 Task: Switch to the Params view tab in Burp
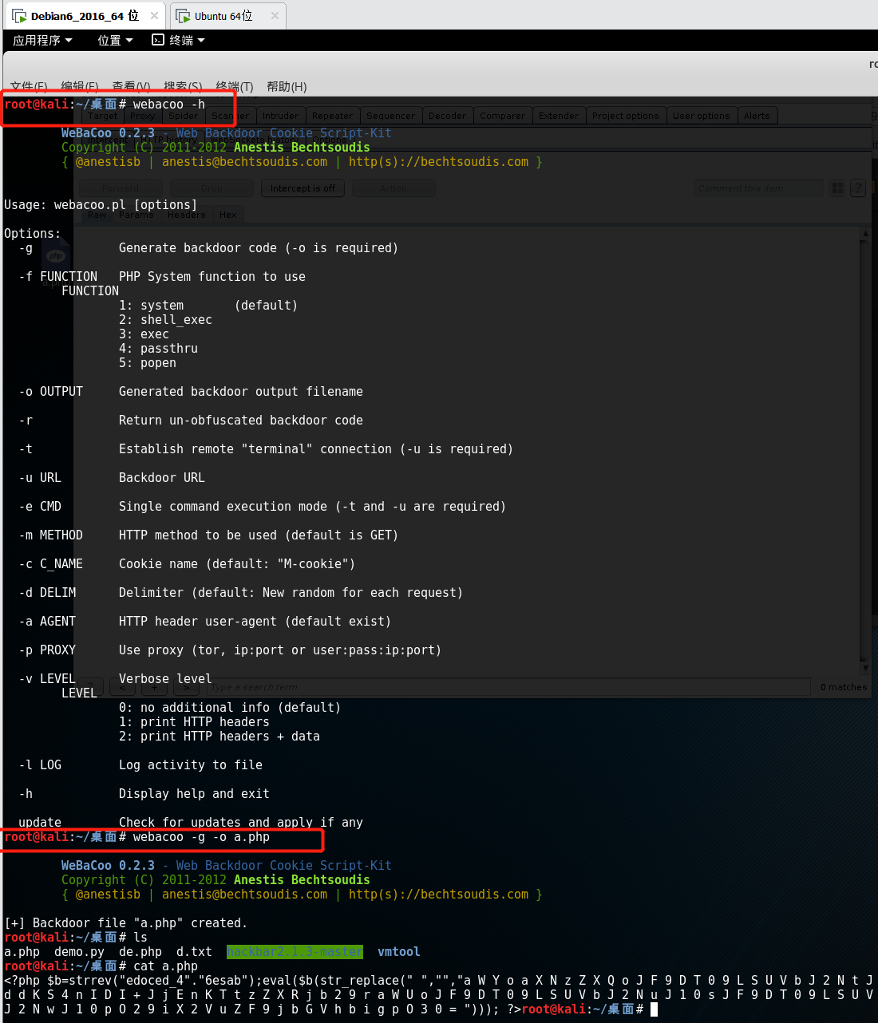point(136,215)
